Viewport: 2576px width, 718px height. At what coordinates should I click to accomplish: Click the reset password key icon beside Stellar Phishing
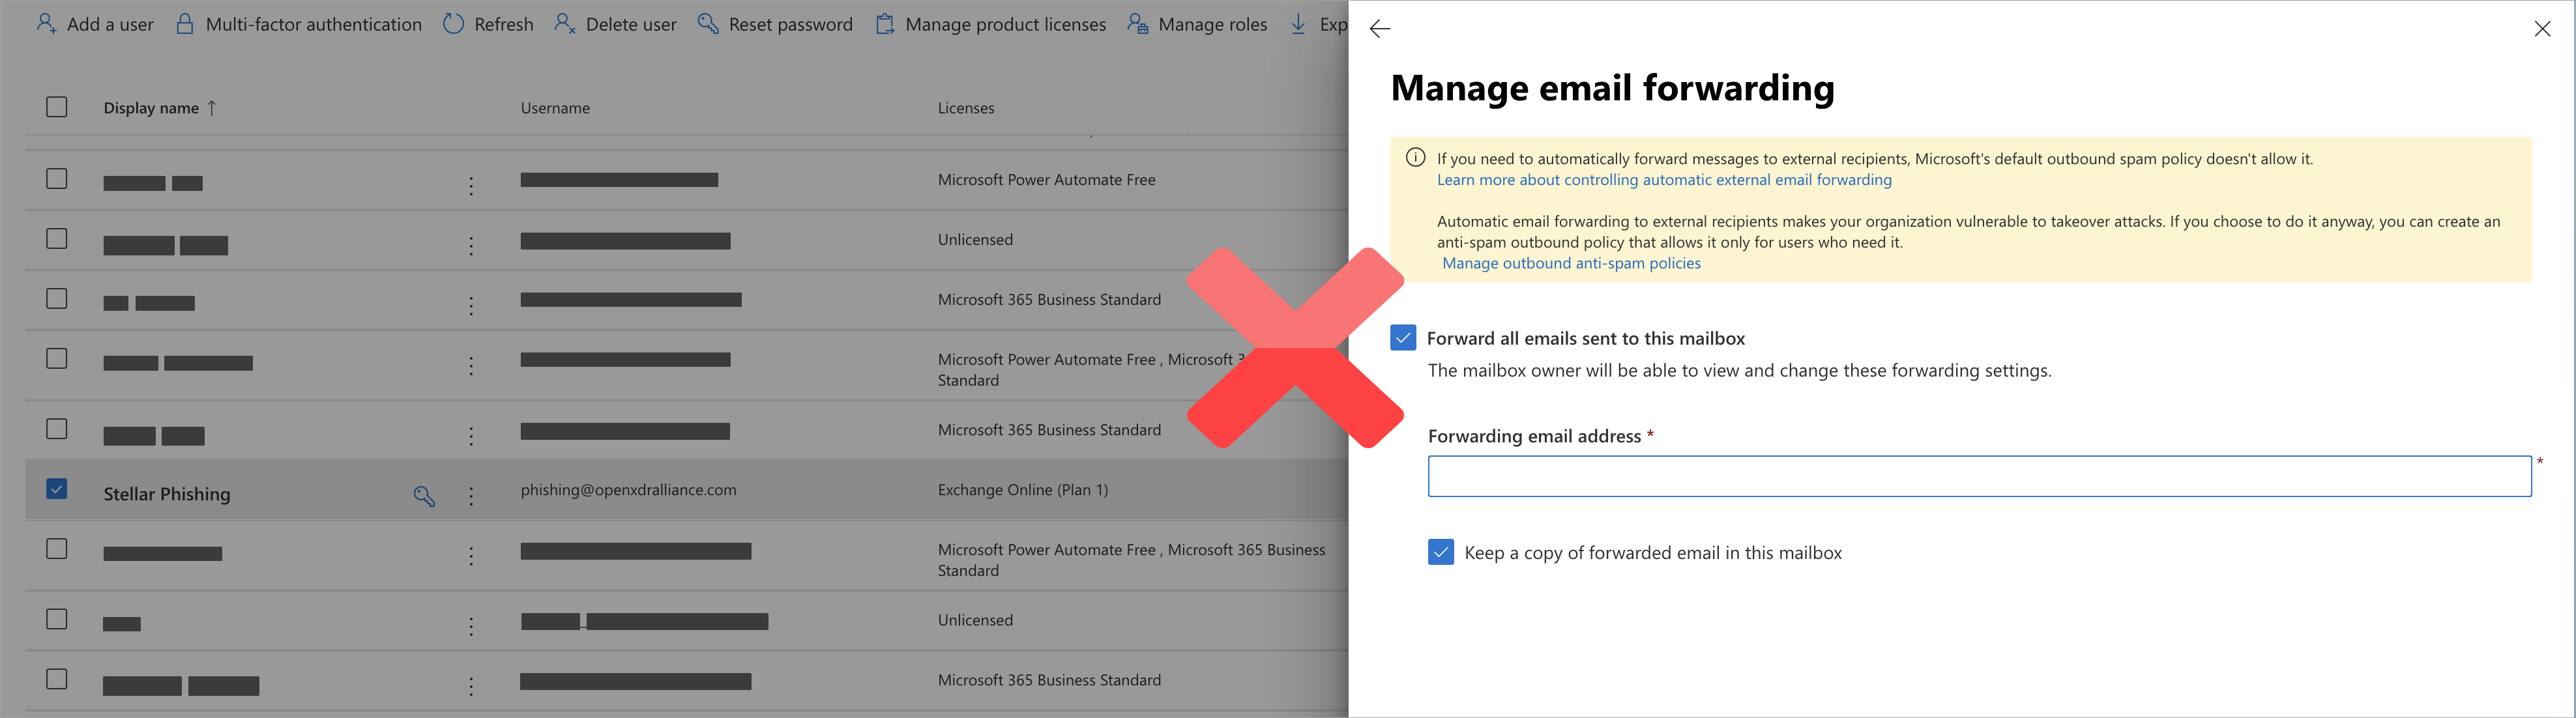(424, 496)
